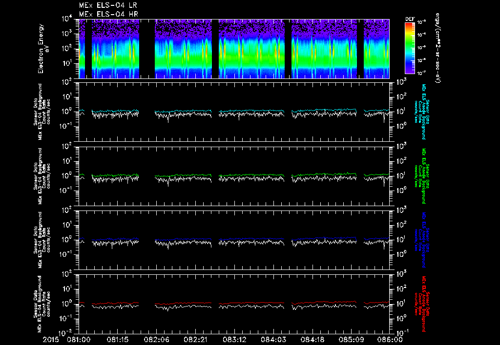Click the red Sensor Data Anode Background label
Viewport: 500px width, 345px height.
(421, 304)
